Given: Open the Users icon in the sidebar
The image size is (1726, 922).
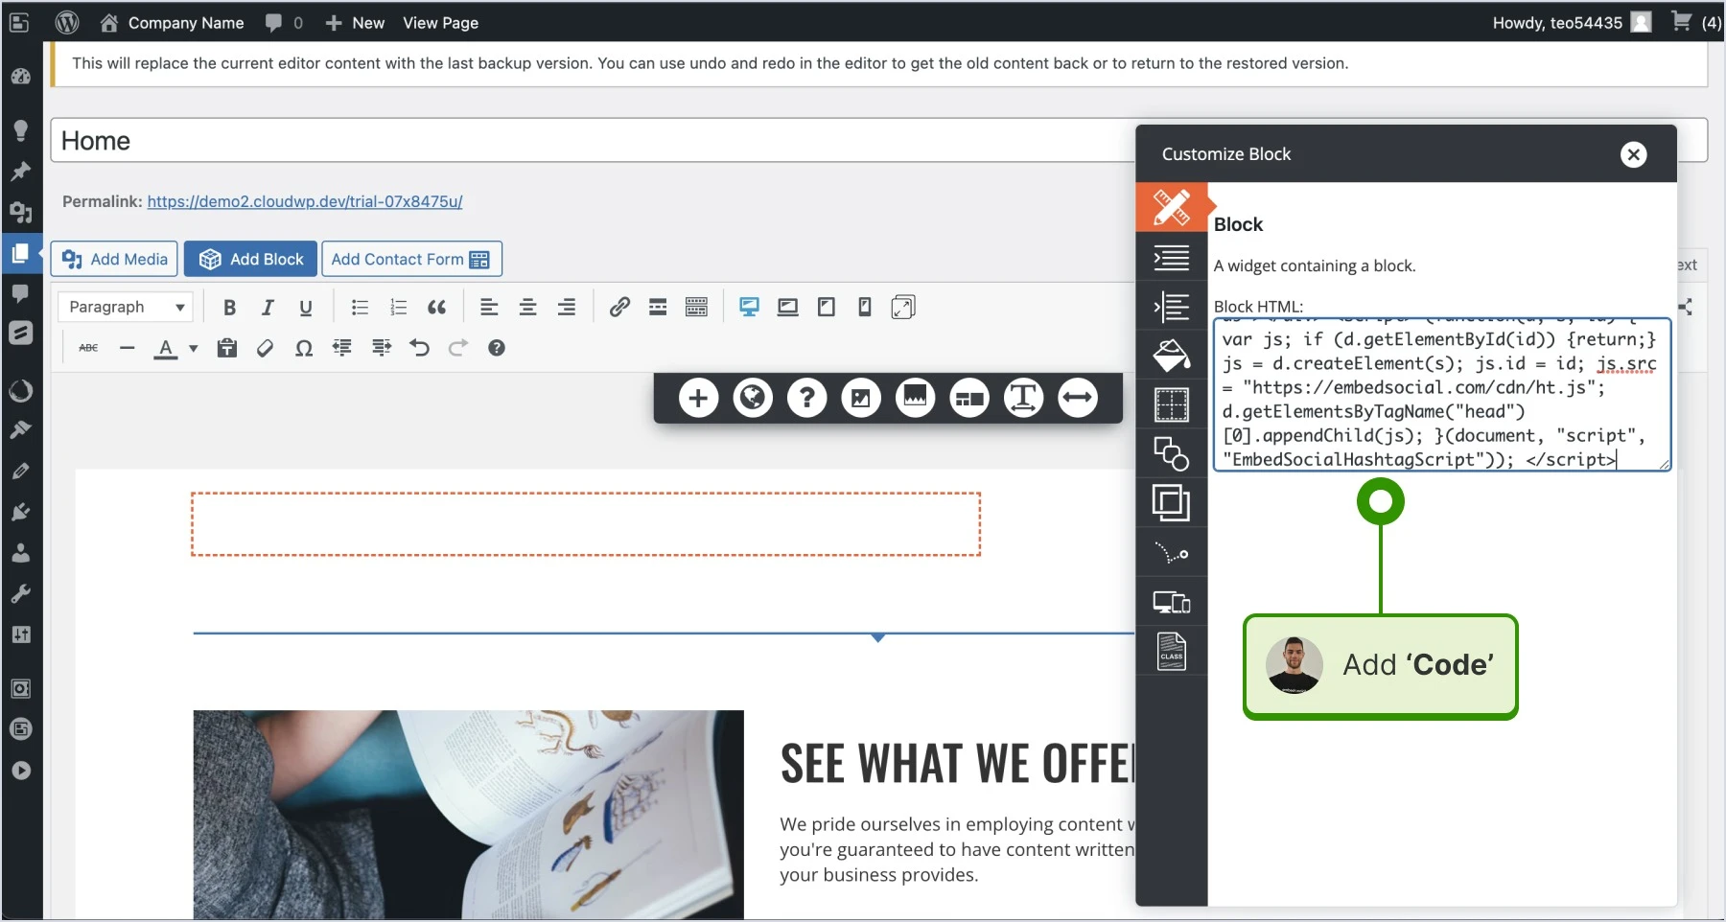Looking at the screenshot, I should (20, 553).
